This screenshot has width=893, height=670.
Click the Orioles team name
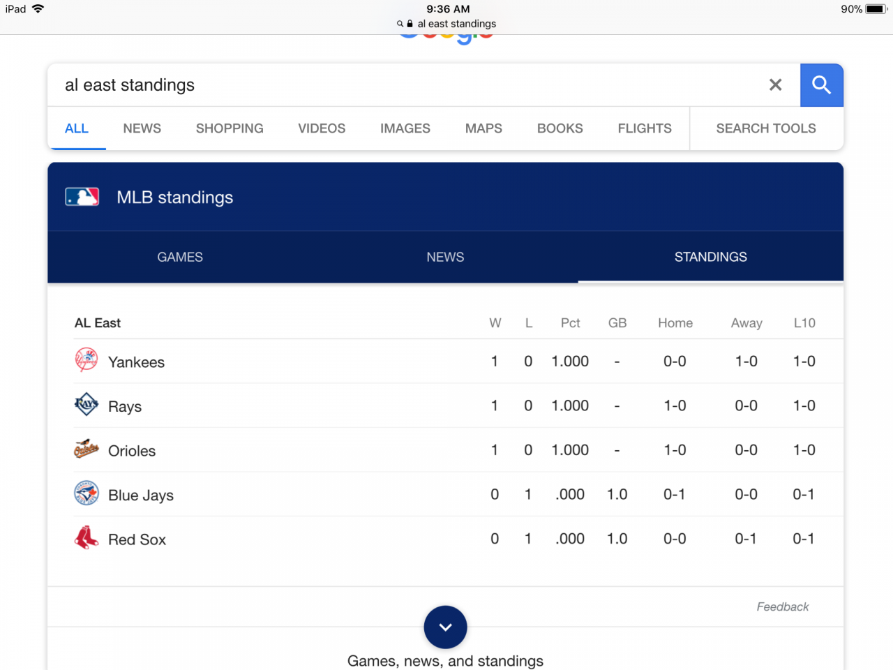coord(132,451)
